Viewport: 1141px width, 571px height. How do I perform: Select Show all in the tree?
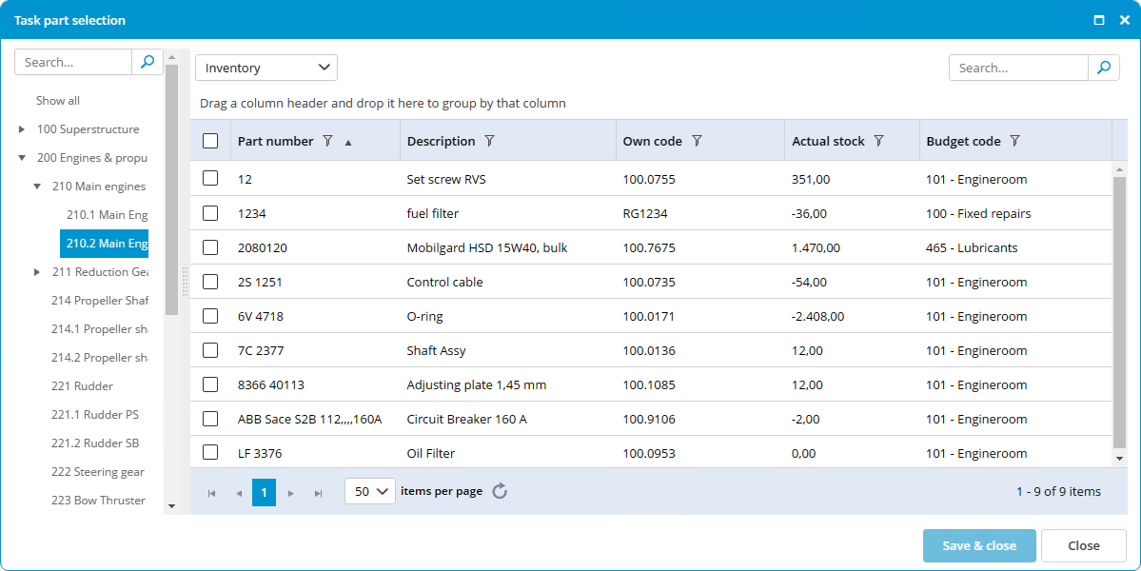(58, 100)
